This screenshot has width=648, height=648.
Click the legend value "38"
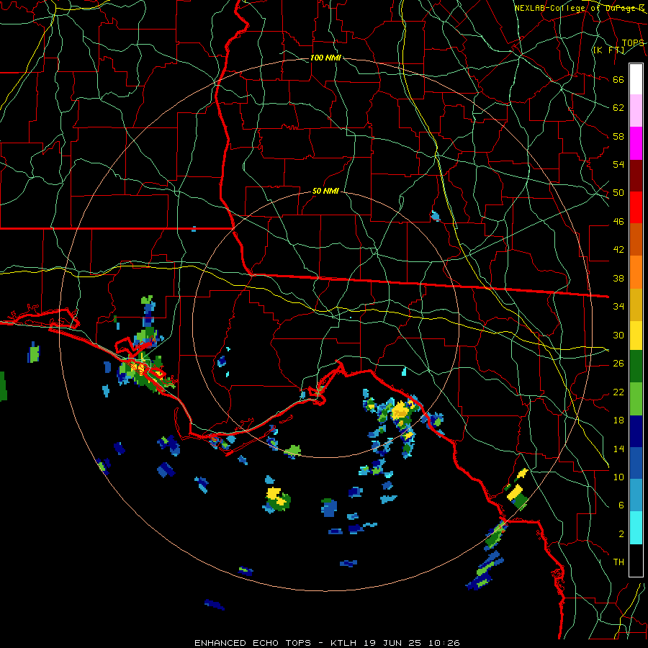(x=618, y=279)
